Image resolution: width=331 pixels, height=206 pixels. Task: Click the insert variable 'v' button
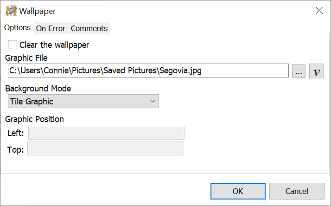point(317,71)
